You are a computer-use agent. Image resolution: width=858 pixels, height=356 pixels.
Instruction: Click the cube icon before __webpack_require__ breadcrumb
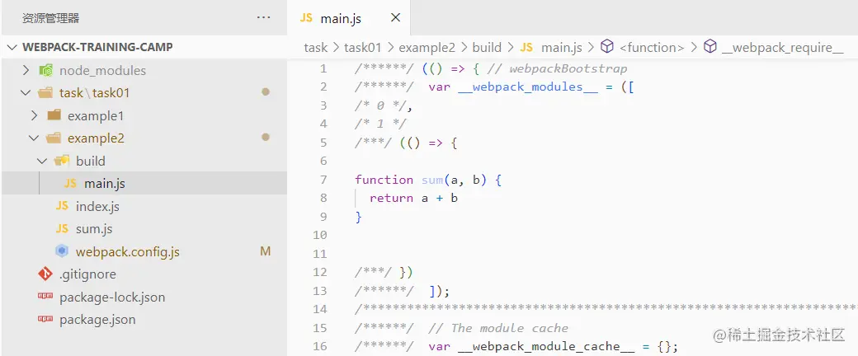(709, 47)
